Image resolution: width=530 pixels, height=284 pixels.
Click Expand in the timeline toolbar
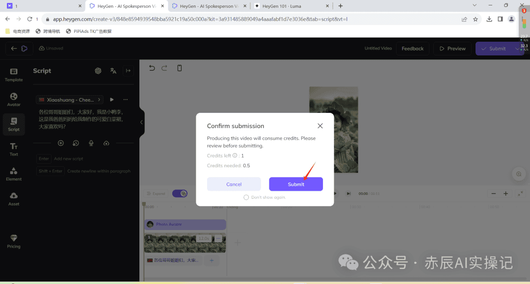click(156, 193)
